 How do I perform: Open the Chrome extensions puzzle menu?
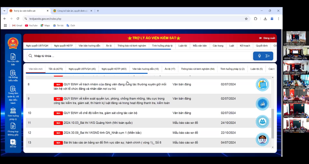[255, 18]
